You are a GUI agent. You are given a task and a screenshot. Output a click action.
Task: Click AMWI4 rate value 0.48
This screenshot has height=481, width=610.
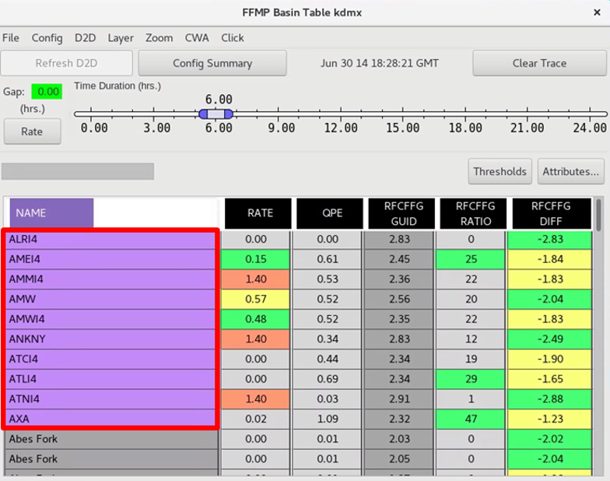[x=255, y=319]
